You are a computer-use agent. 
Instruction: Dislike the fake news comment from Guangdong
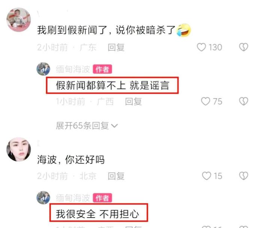(244, 47)
